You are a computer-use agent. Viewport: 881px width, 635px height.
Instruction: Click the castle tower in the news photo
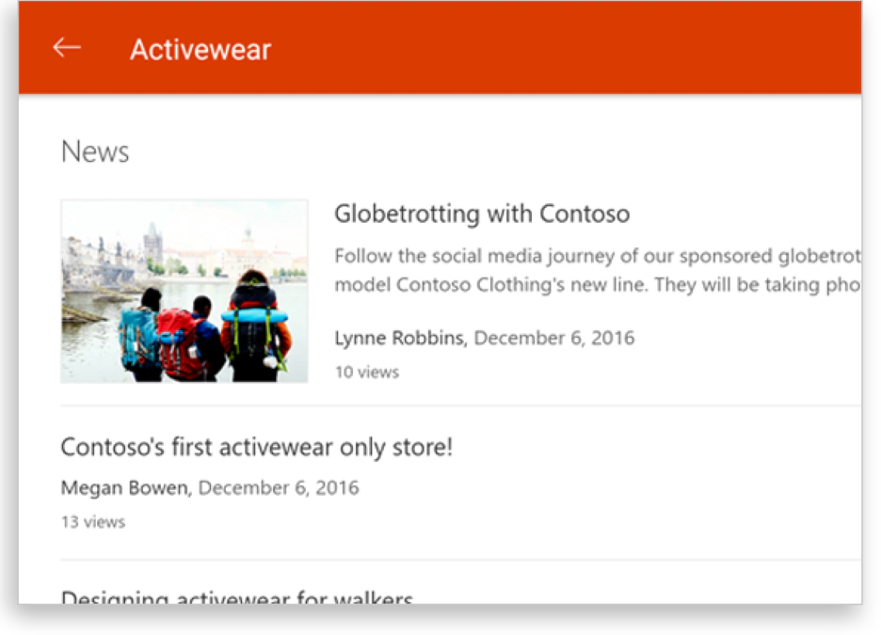pyautogui.click(x=152, y=242)
